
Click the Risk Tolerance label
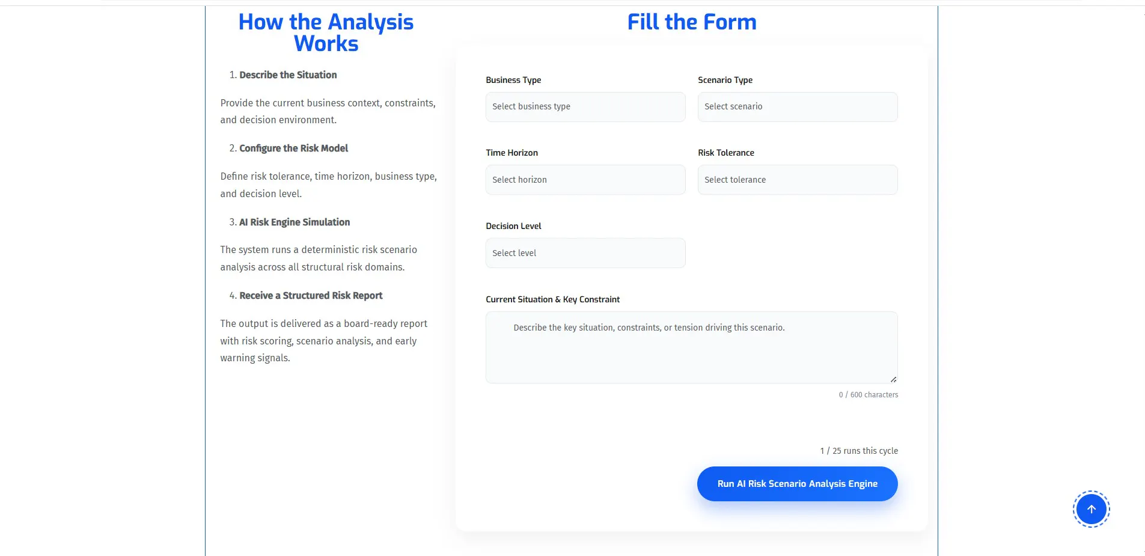tap(726, 153)
